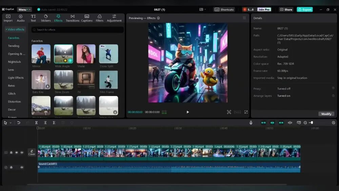Image resolution: width=339 pixels, height=191 pixels.
Task: Click the Cover edit button
Action: pyautogui.click(x=32, y=152)
